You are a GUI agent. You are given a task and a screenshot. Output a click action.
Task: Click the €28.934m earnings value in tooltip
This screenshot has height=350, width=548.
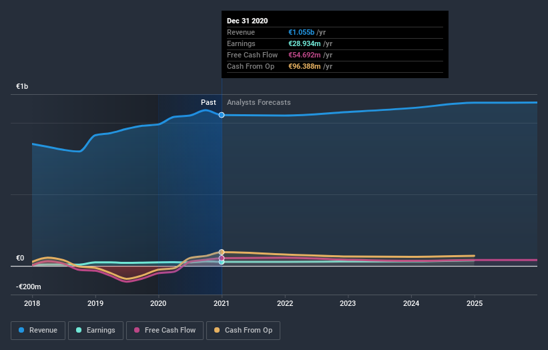[304, 43]
